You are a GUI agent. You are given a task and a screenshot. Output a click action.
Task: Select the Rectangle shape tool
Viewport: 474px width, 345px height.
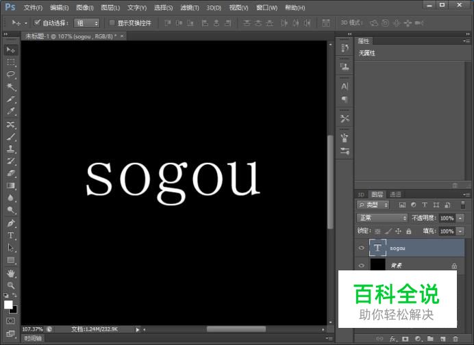click(x=10, y=260)
